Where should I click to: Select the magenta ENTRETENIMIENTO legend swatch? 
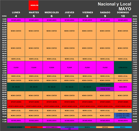[x=52, y=127]
